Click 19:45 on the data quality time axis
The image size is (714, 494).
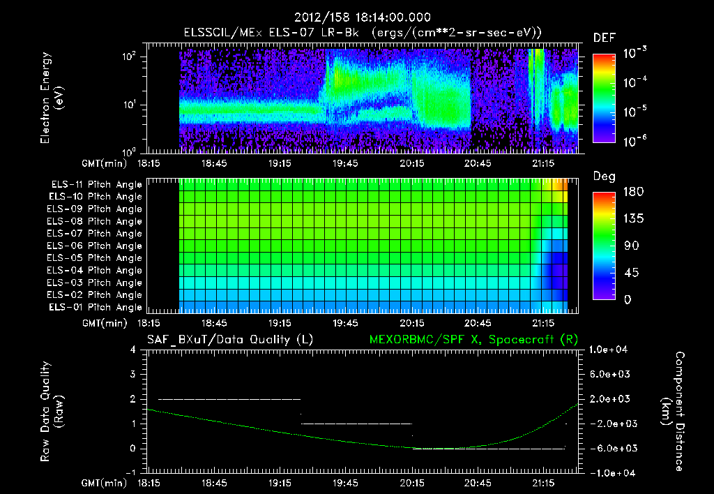click(345, 483)
